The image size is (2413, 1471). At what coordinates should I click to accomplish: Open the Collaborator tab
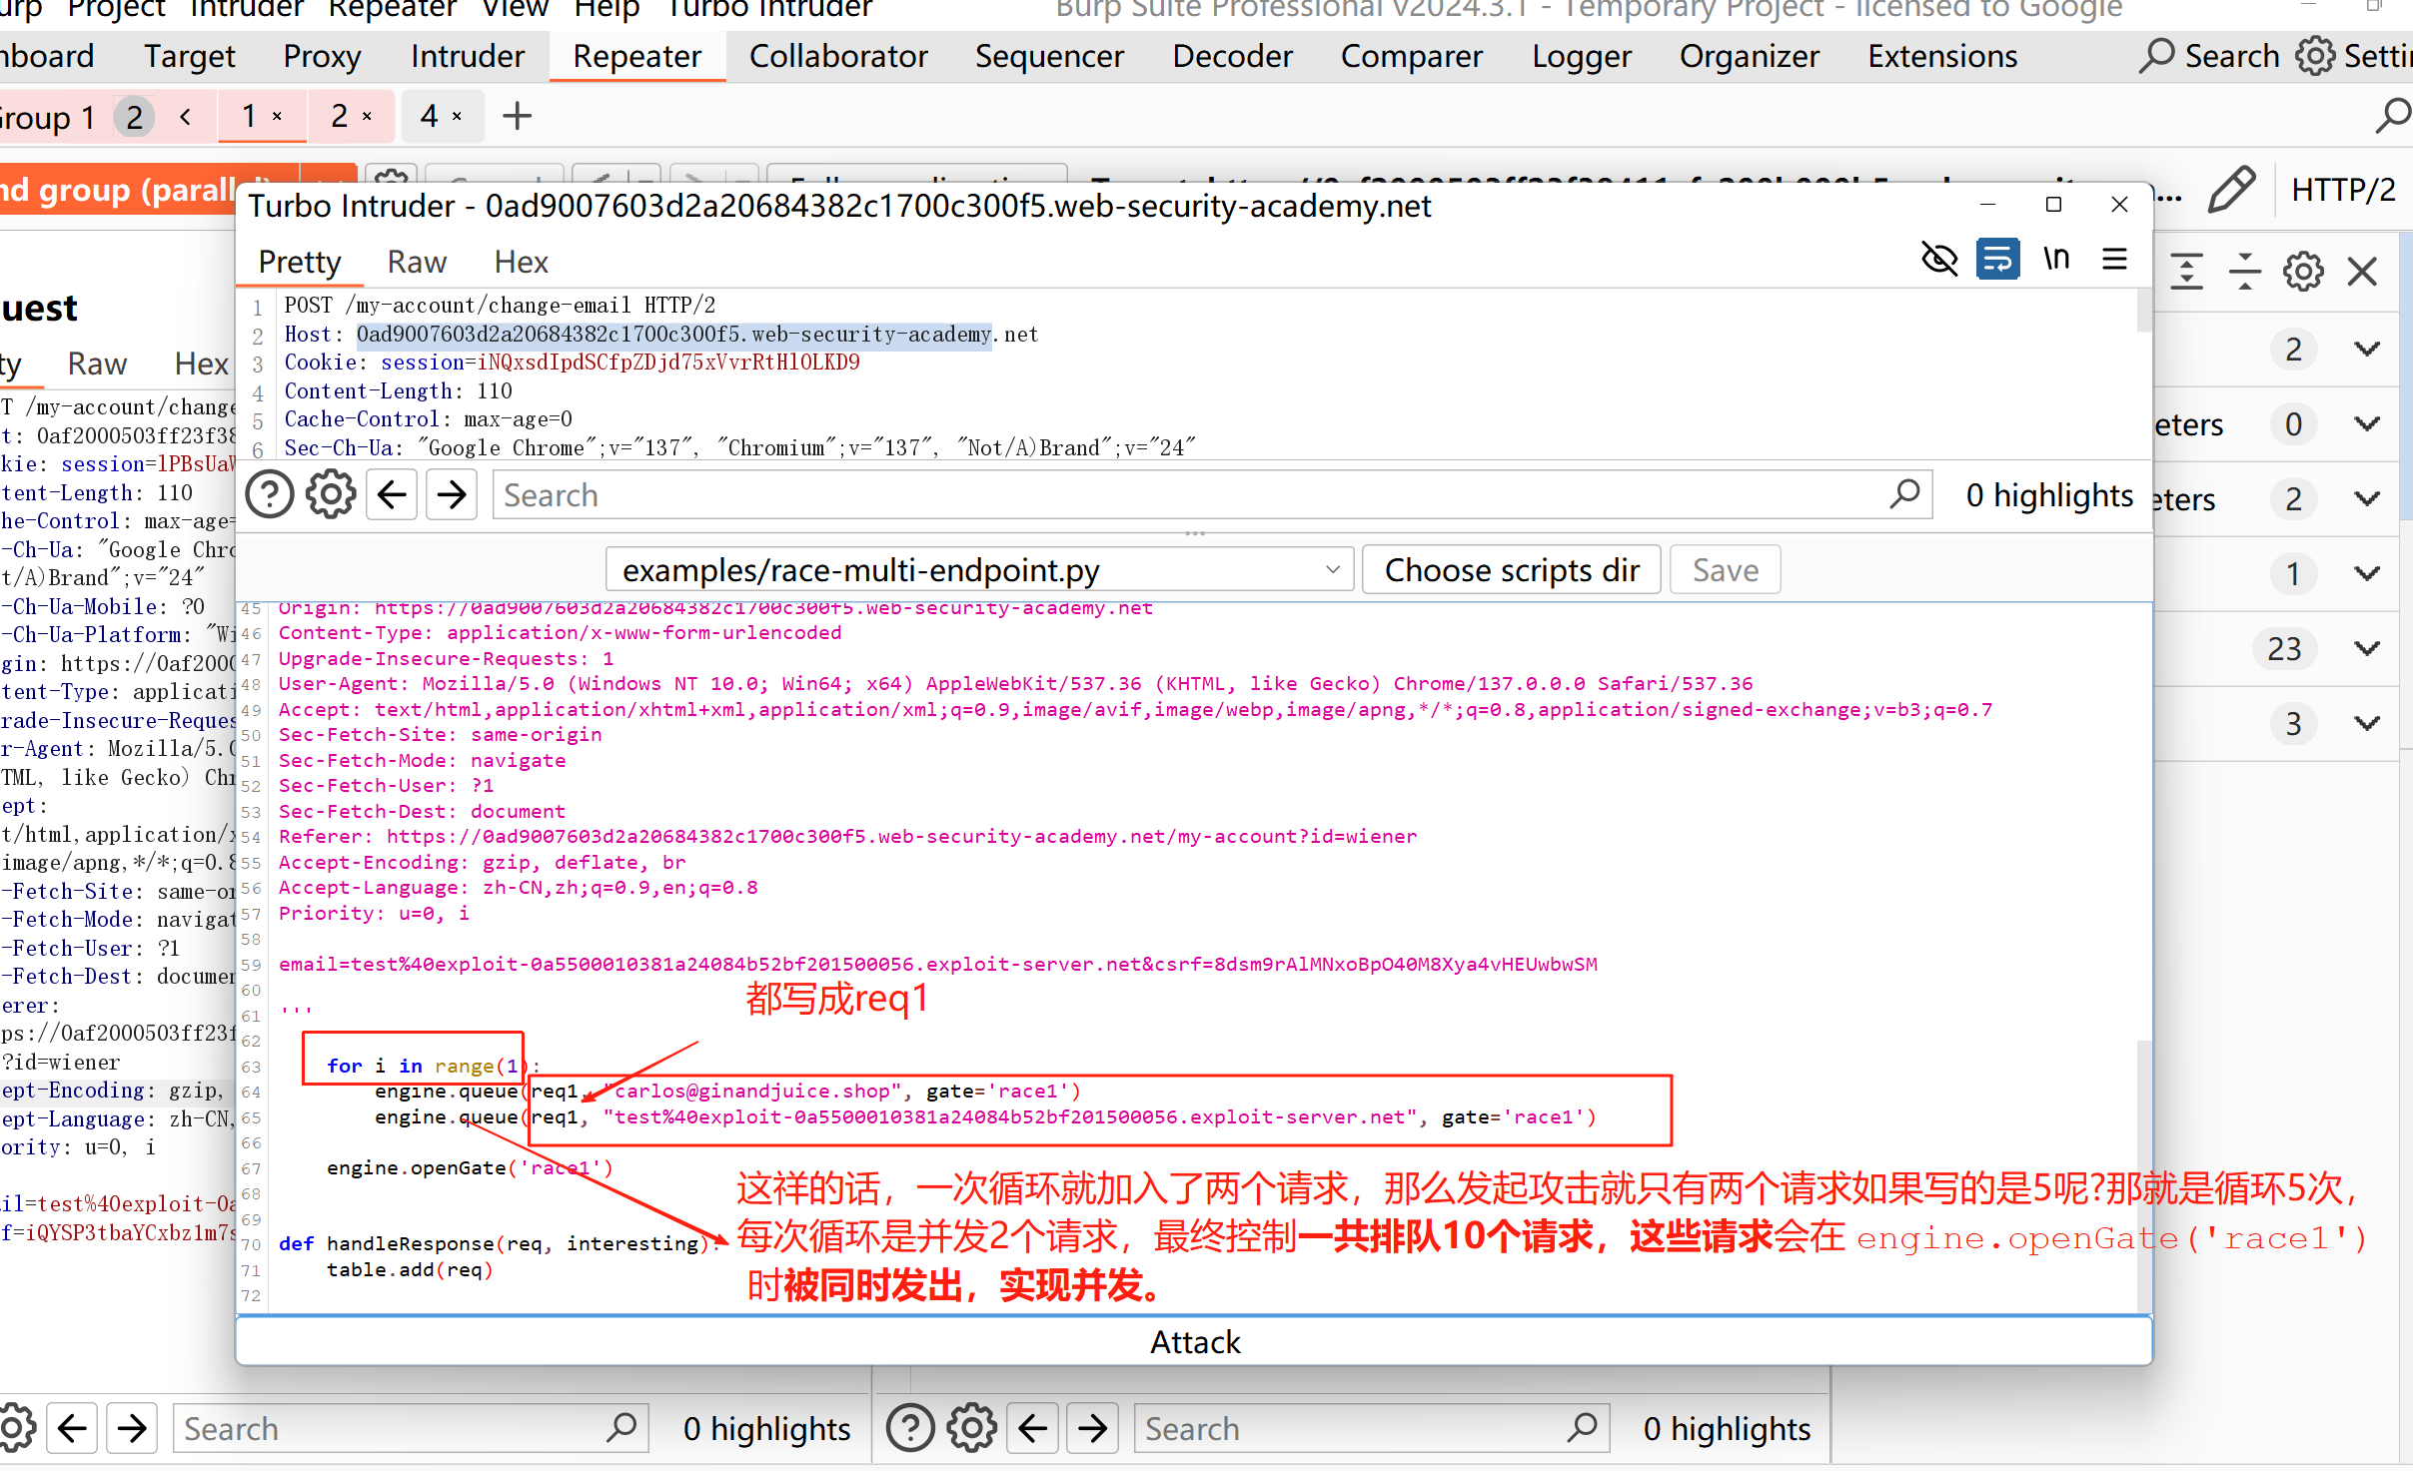(837, 57)
